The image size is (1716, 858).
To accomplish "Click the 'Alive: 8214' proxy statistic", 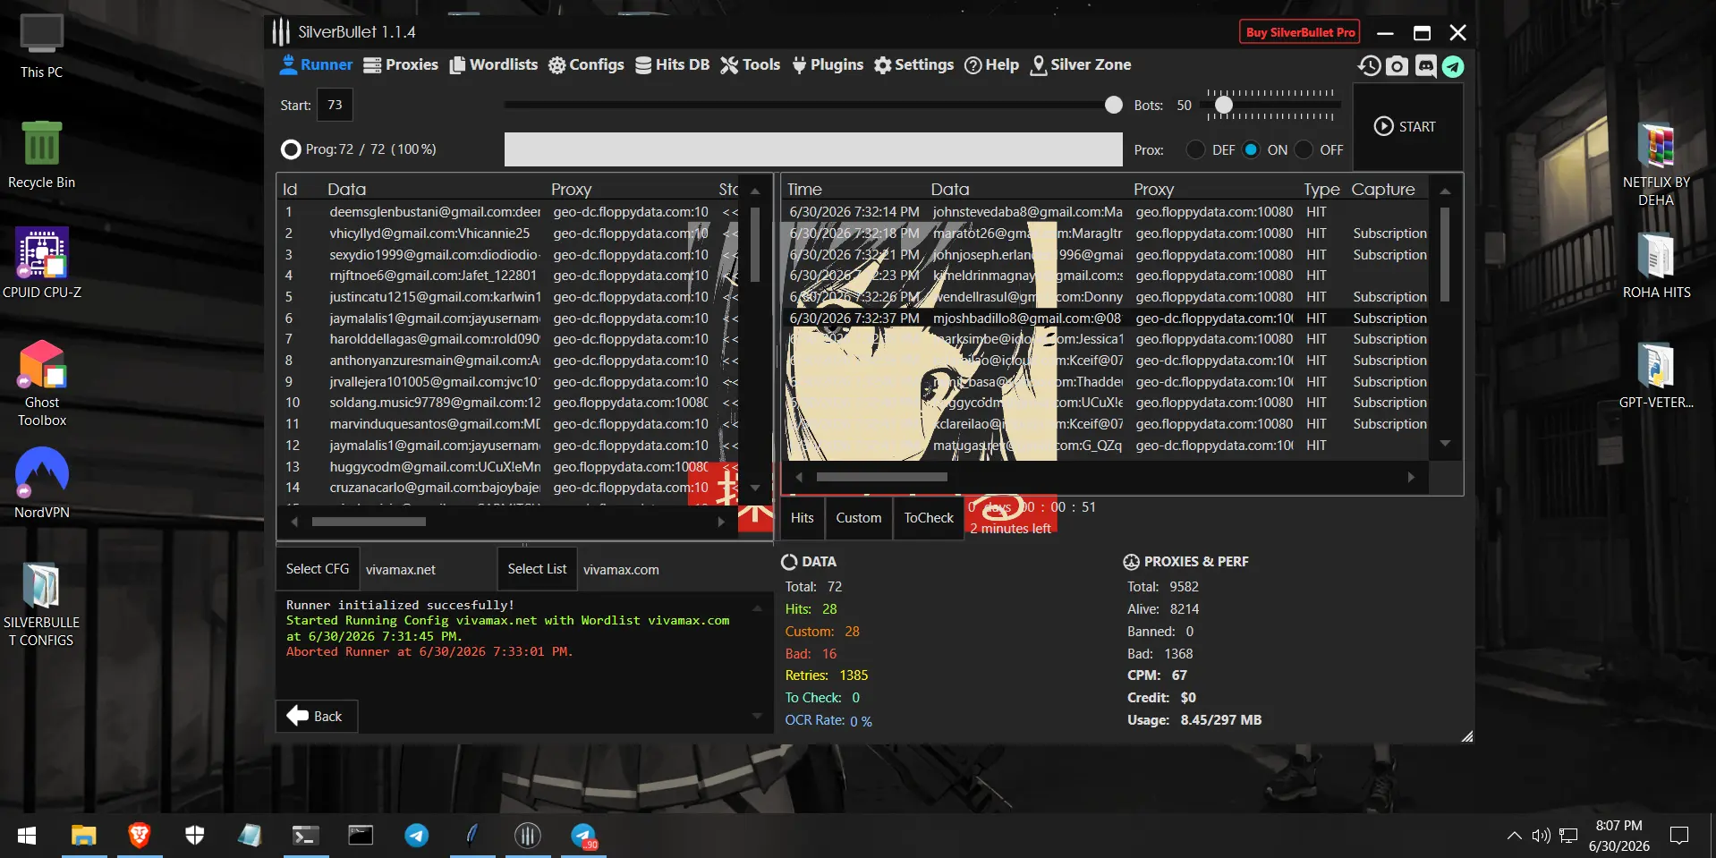I will [x=1163, y=609].
